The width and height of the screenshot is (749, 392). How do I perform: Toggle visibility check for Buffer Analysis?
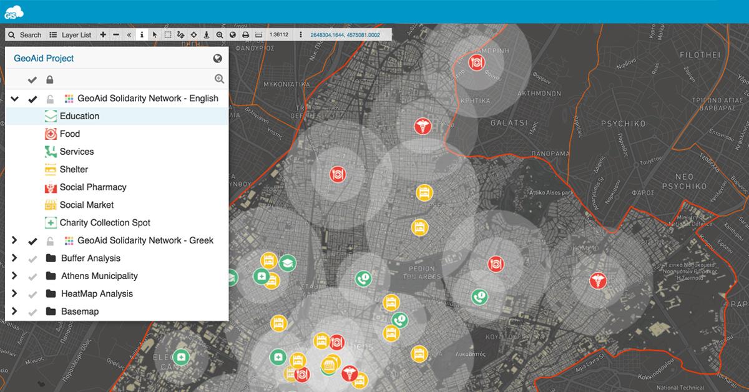[x=33, y=258]
